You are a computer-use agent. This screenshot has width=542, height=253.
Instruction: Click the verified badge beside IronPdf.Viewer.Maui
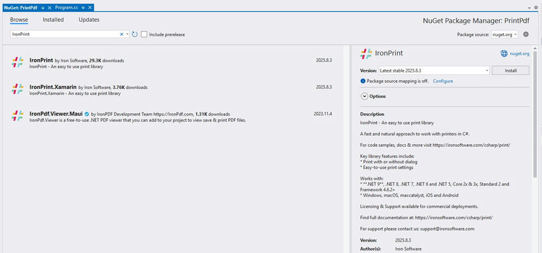(87, 114)
